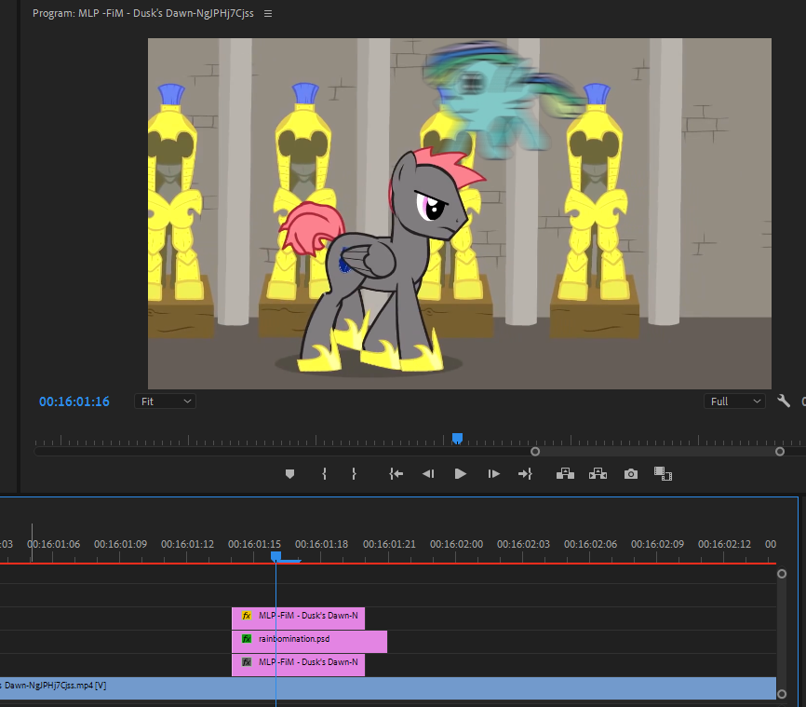
Task: Click the Extract icon
Action: point(598,474)
